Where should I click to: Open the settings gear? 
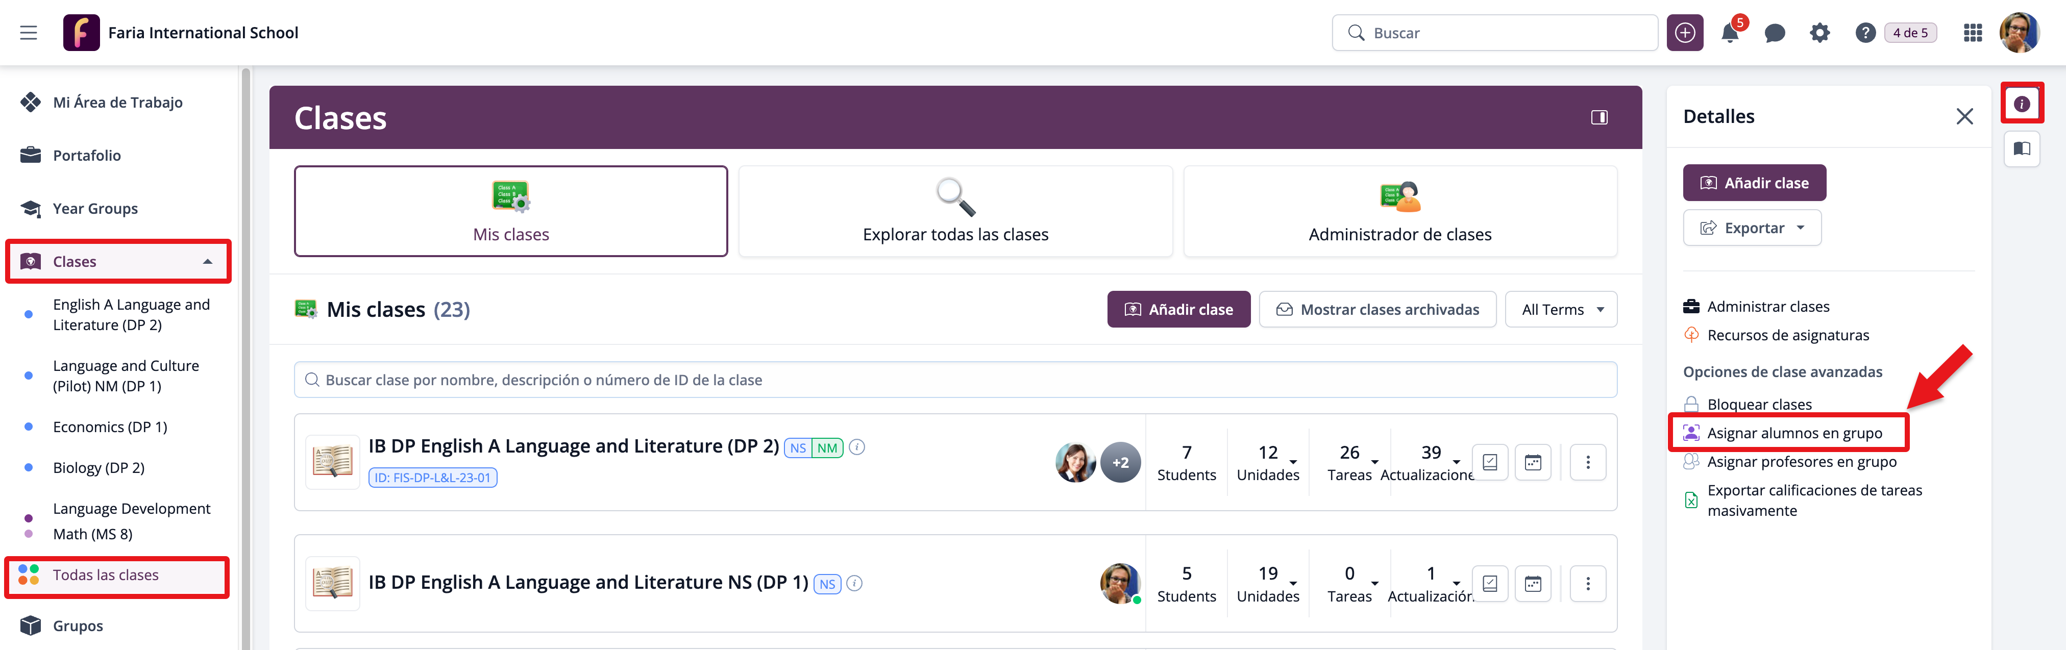[x=1819, y=33]
